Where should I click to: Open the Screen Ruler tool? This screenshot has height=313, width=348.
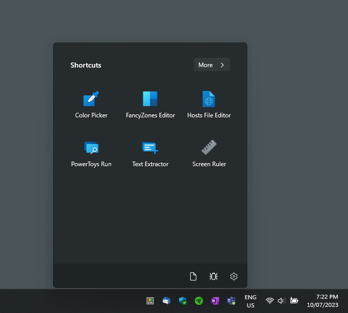tap(209, 153)
